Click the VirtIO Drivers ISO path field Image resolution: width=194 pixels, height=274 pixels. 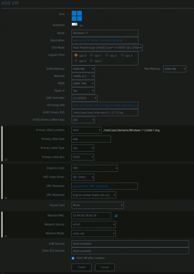pyautogui.click(x=105, y=113)
